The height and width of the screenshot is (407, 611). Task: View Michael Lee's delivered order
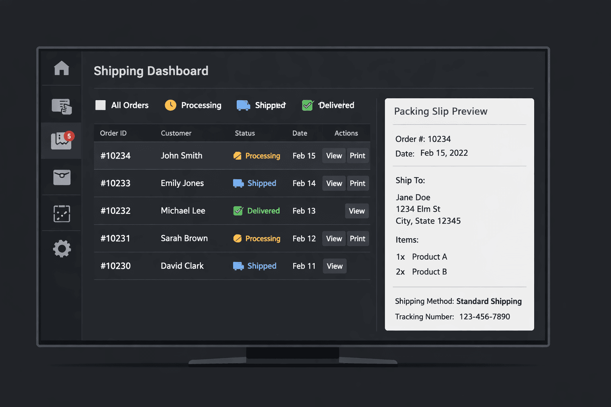[356, 211]
